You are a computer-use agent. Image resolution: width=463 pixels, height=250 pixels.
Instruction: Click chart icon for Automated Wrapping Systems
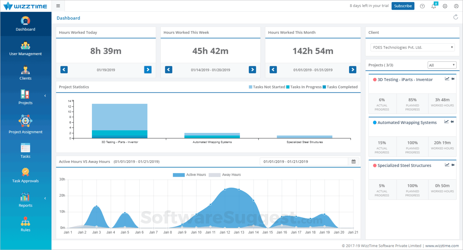(x=446, y=122)
